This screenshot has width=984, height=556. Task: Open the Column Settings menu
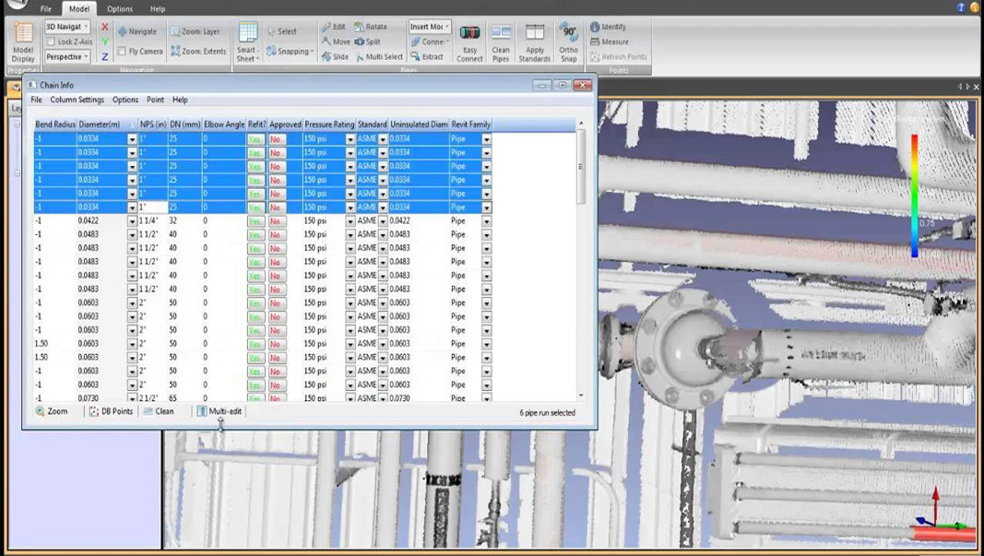pyautogui.click(x=77, y=100)
